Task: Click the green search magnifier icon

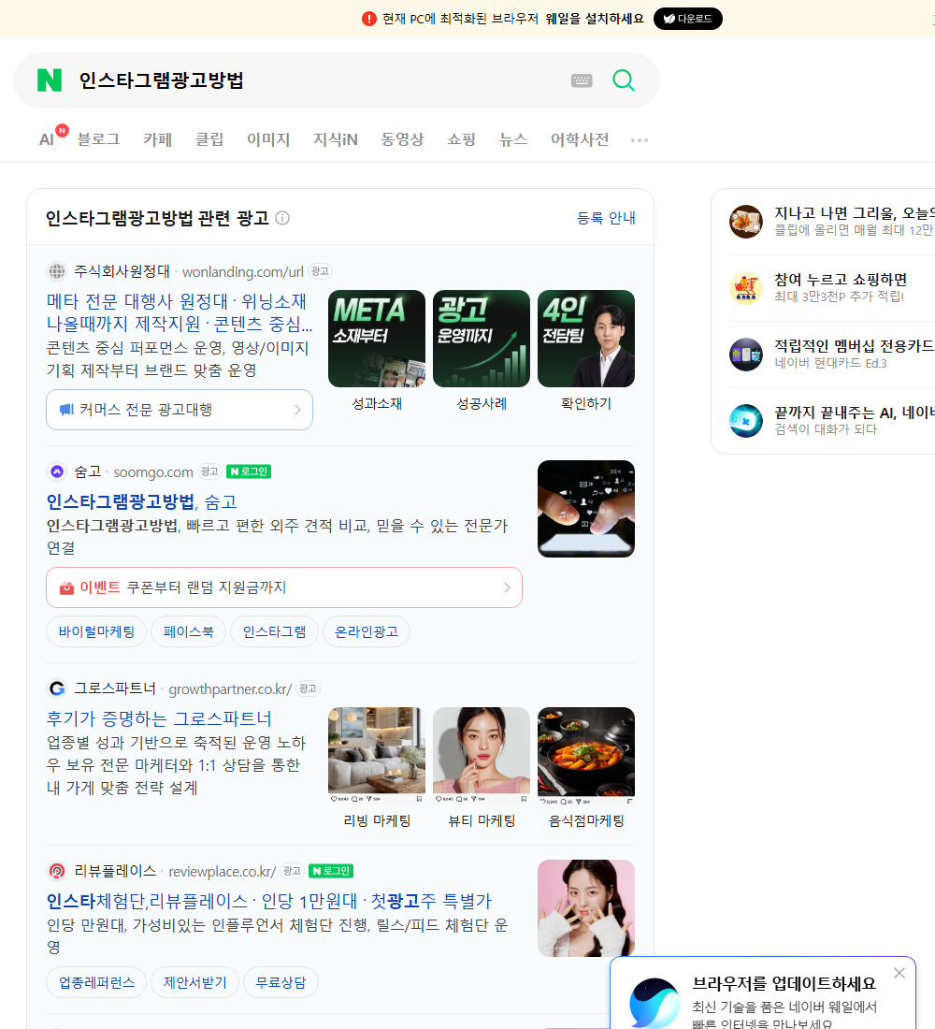Action: coord(624,80)
